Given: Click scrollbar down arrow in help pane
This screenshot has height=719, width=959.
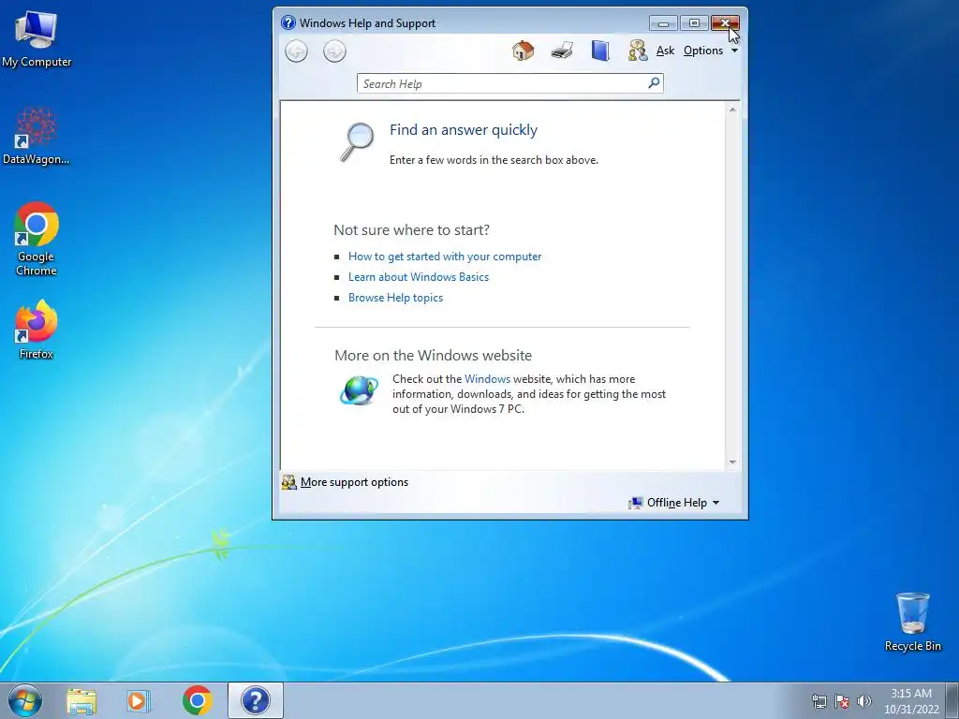Looking at the screenshot, I should click(732, 462).
